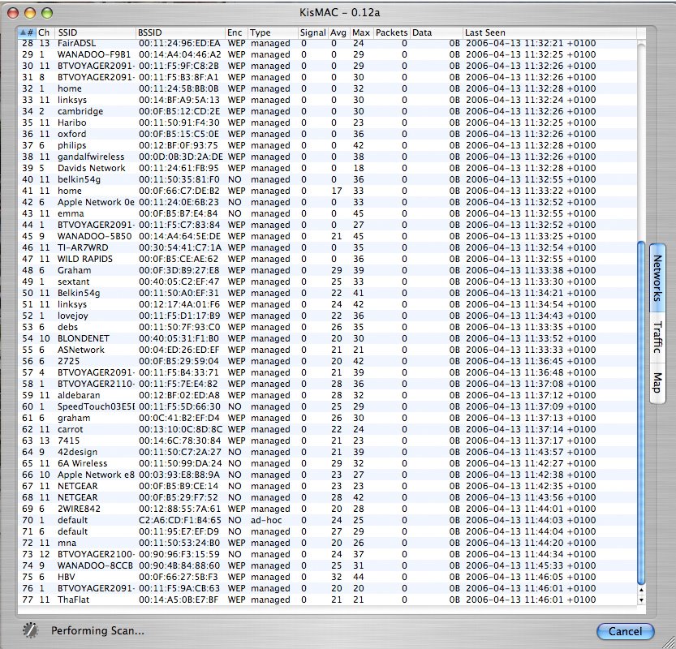
Task: Select the Apple Network 0e row
Action: pyautogui.click(x=327, y=202)
